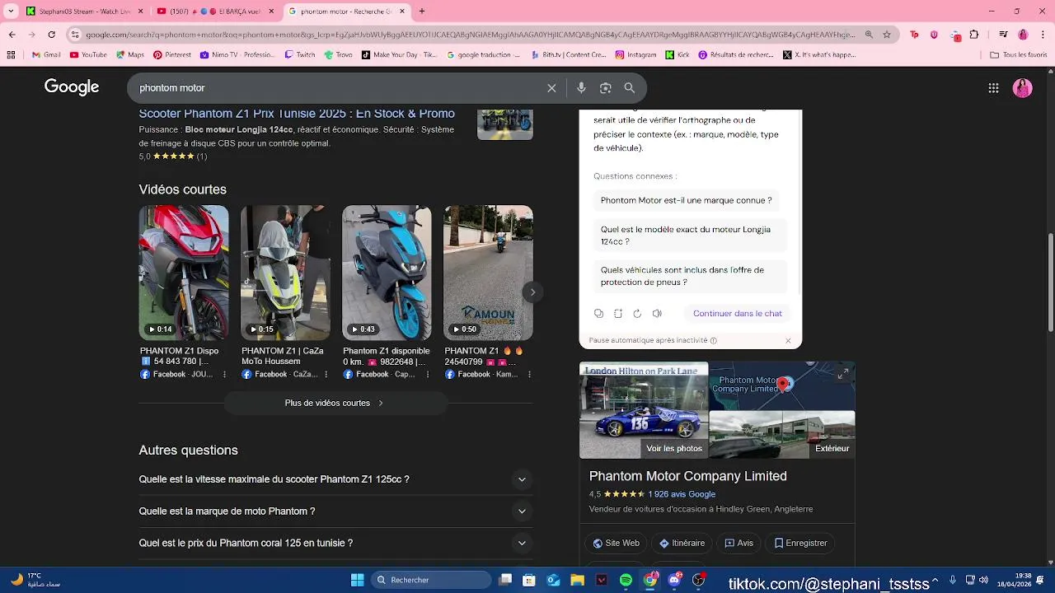Open Scooter Phantom Z1 Prix Tunisie result
This screenshot has height=593, width=1055.
[x=297, y=114]
